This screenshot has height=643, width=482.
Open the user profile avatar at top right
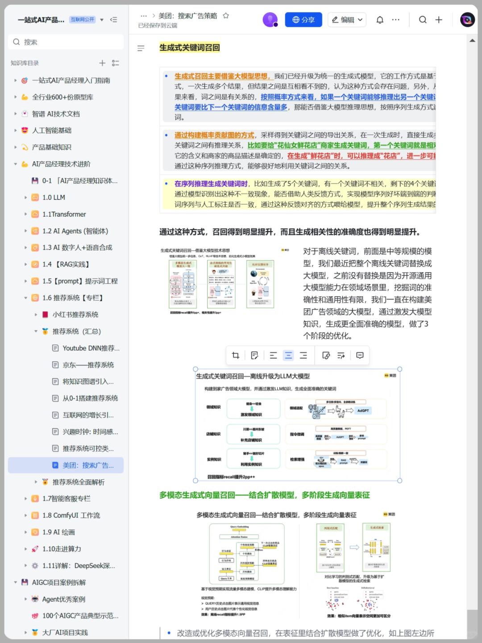point(467,20)
